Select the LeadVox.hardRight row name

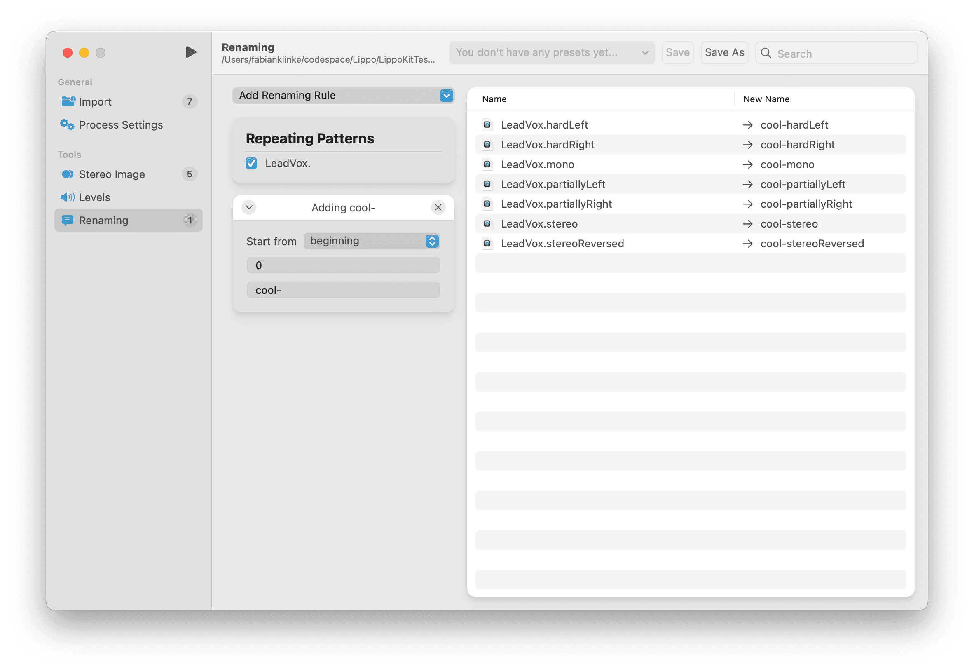tap(548, 145)
